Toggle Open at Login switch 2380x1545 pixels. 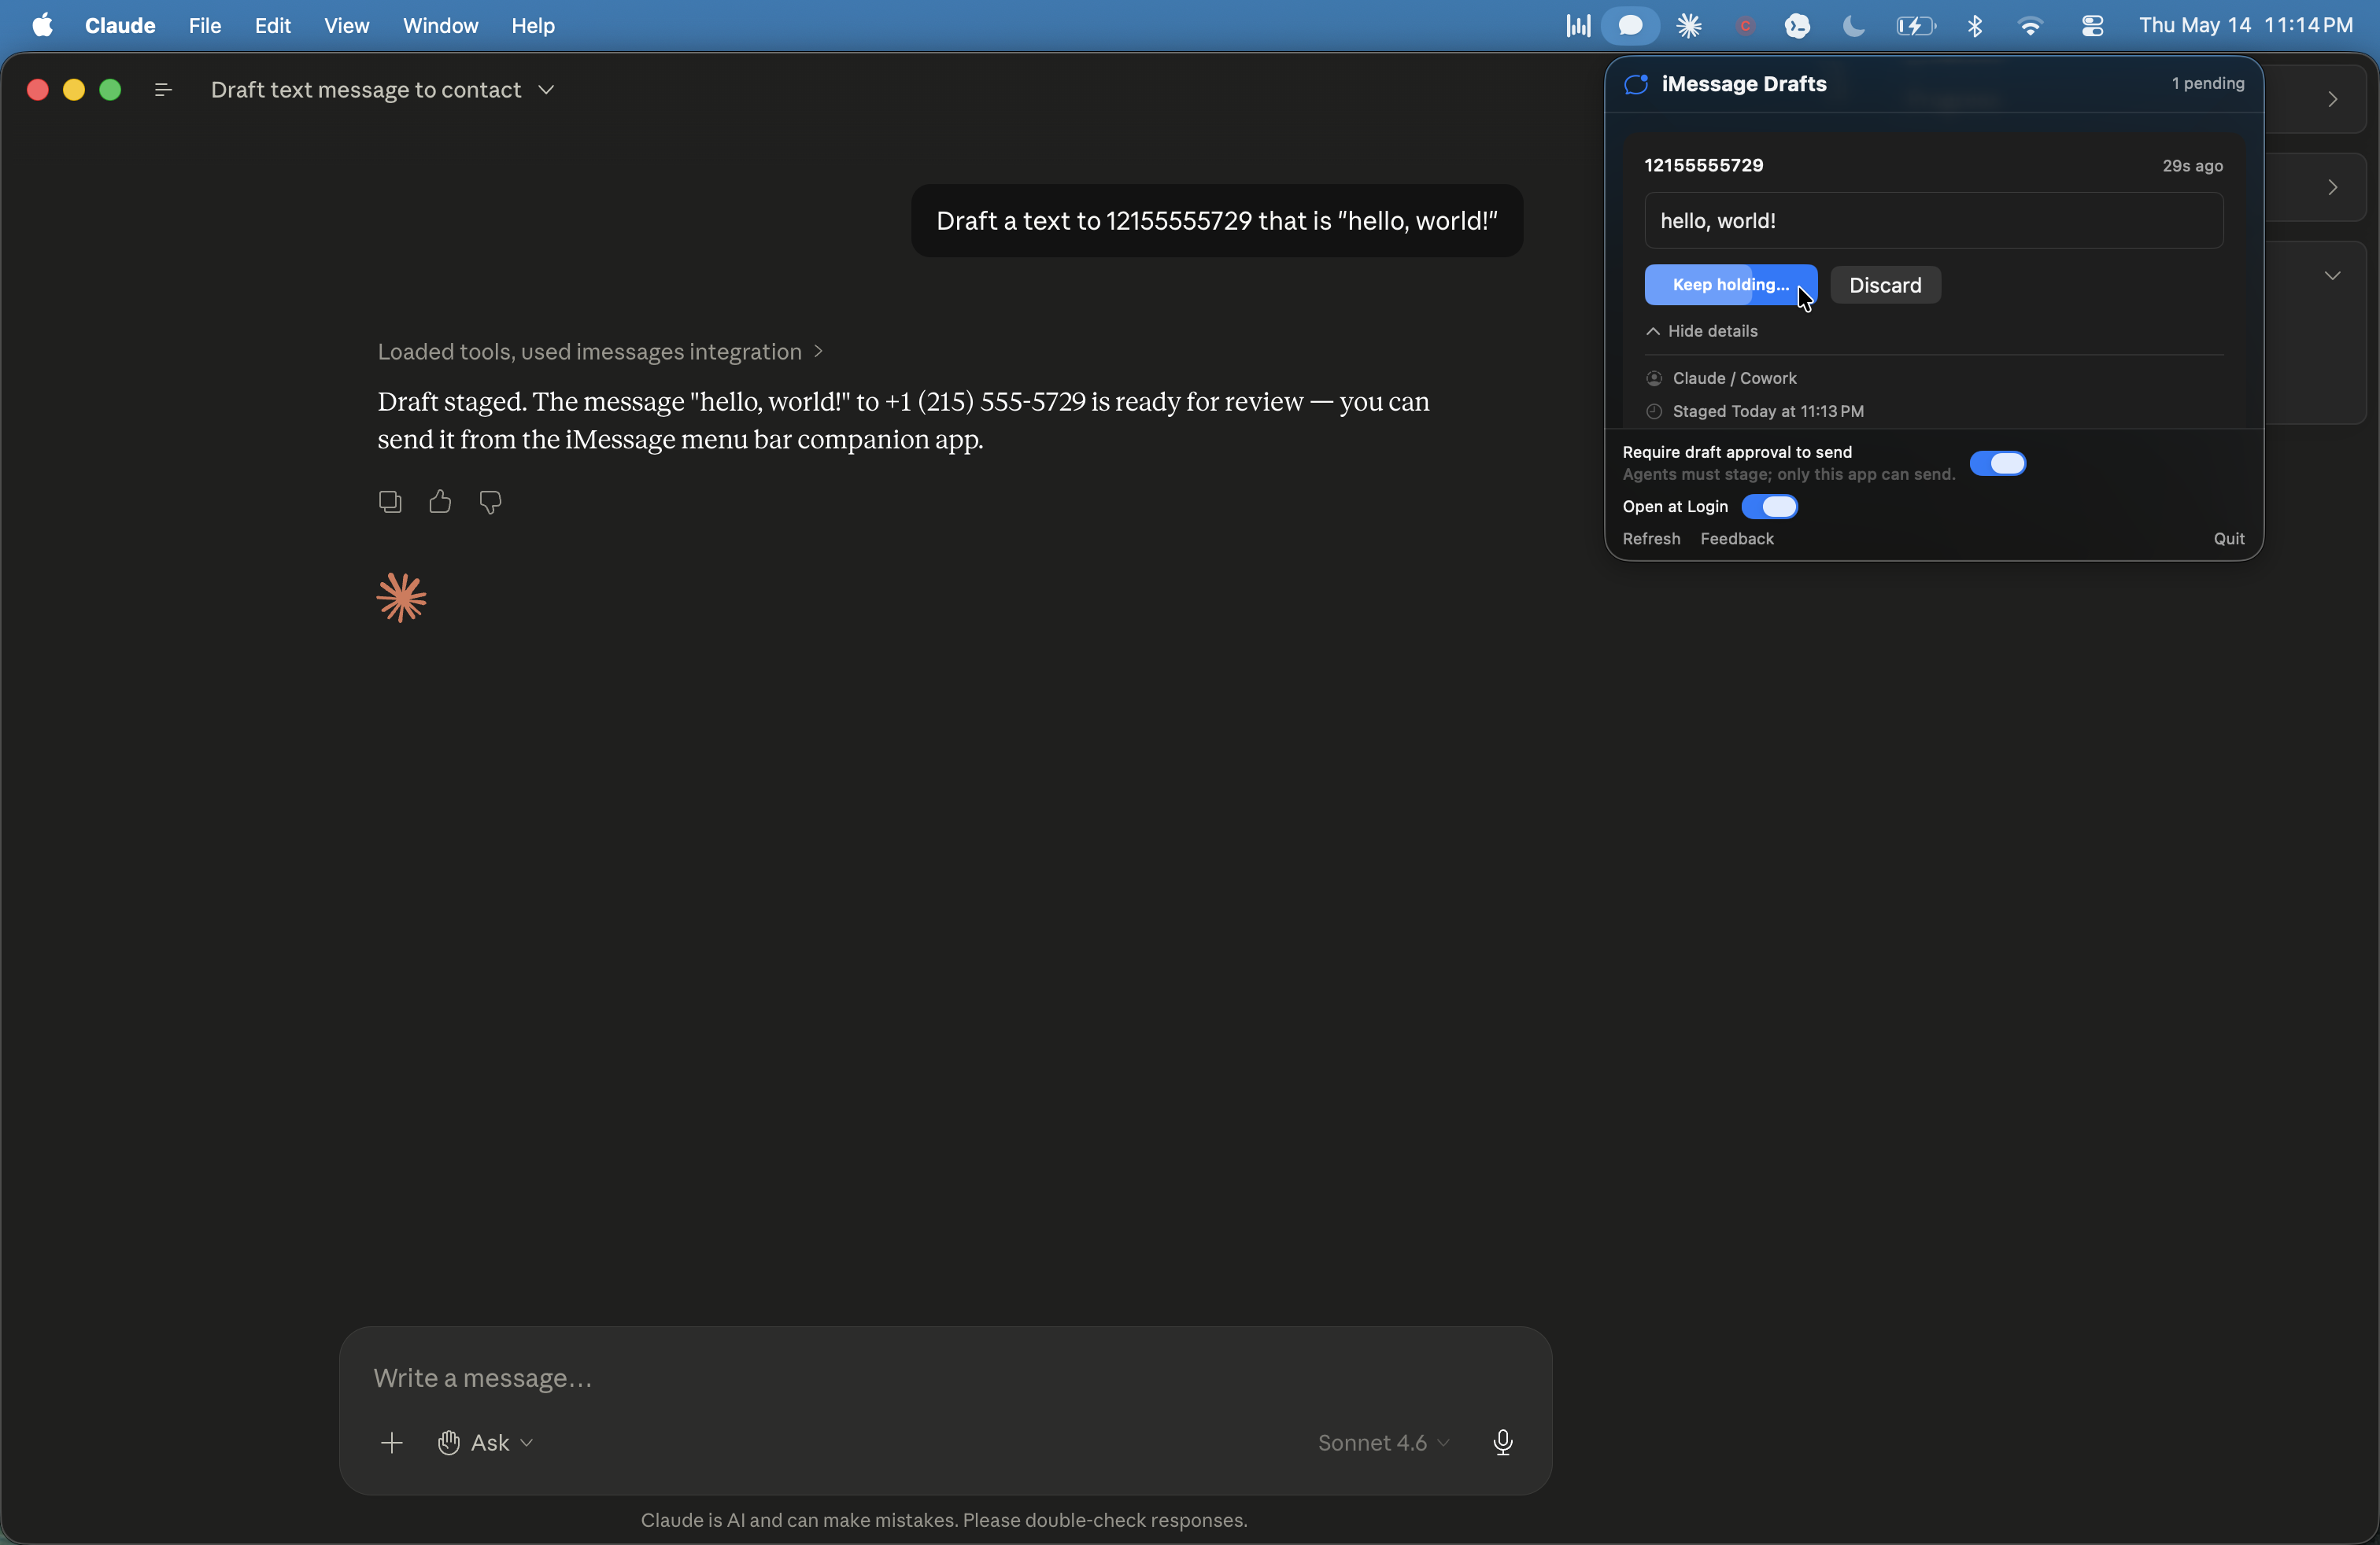pyautogui.click(x=1769, y=507)
